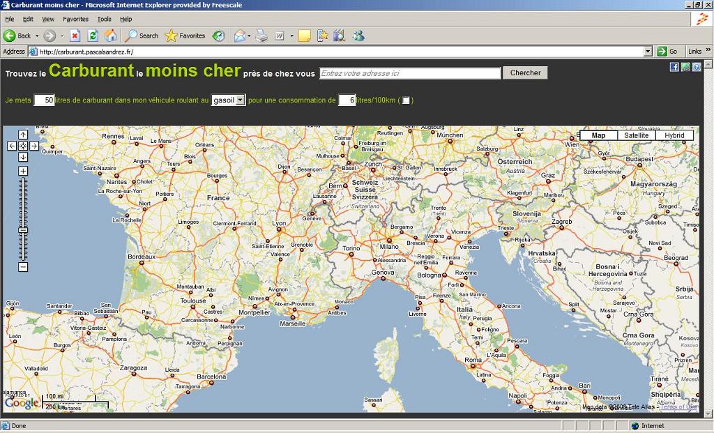Click the green icon next to Facebook

click(685, 67)
